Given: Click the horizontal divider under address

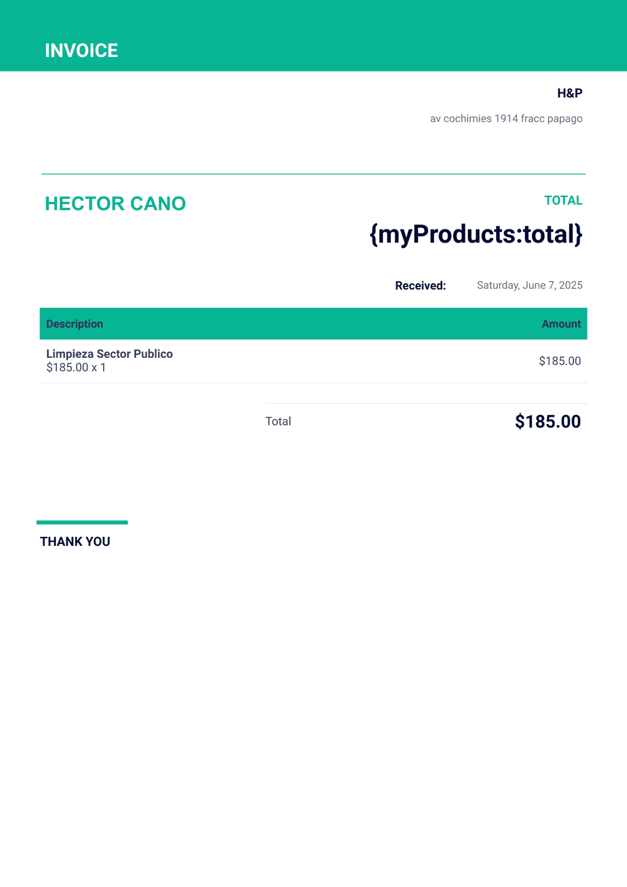Looking at the screenshot, I should pyautogui.click(x=313, y=174).
